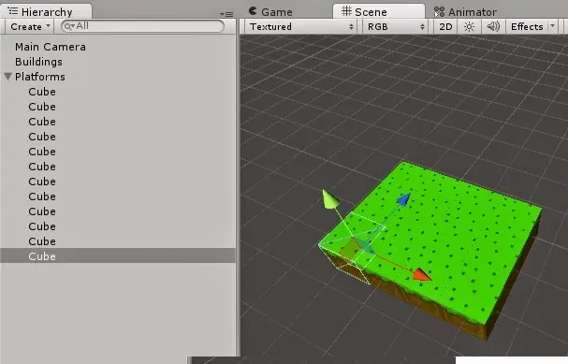Open the search filter magnifier icon dropdown
The width and height of the screenshot is (568, 364).
pyautogui.click(x=68, y=26)
